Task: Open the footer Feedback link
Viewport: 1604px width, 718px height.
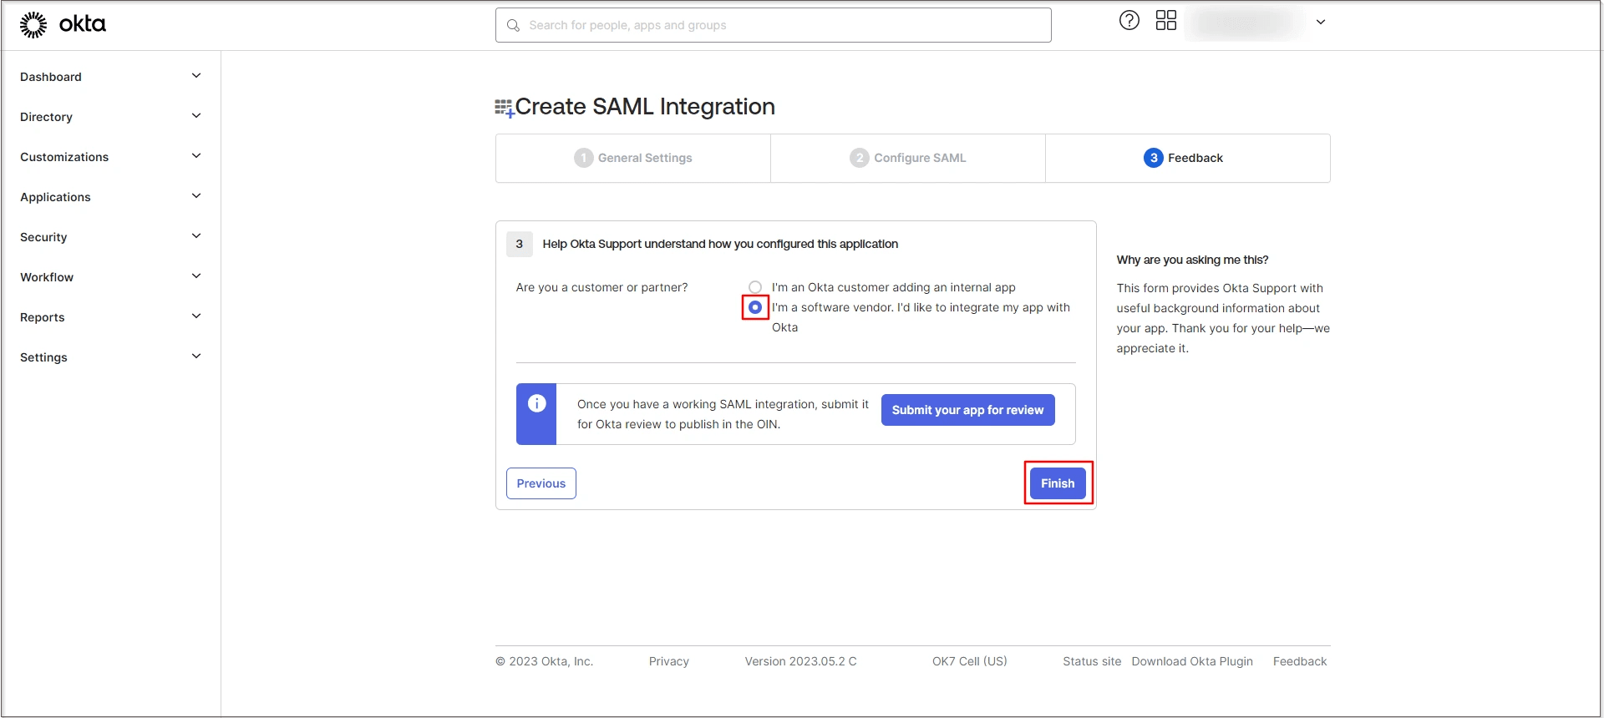Action: tap(1300, 661)
